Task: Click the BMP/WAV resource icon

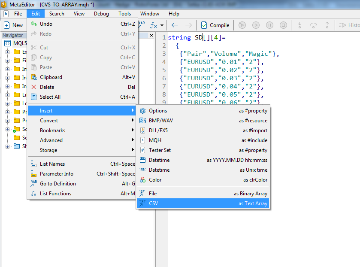Action: [x=142, y=121]
